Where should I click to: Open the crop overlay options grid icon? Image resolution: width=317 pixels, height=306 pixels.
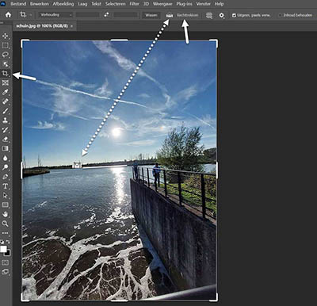[209, 16]
